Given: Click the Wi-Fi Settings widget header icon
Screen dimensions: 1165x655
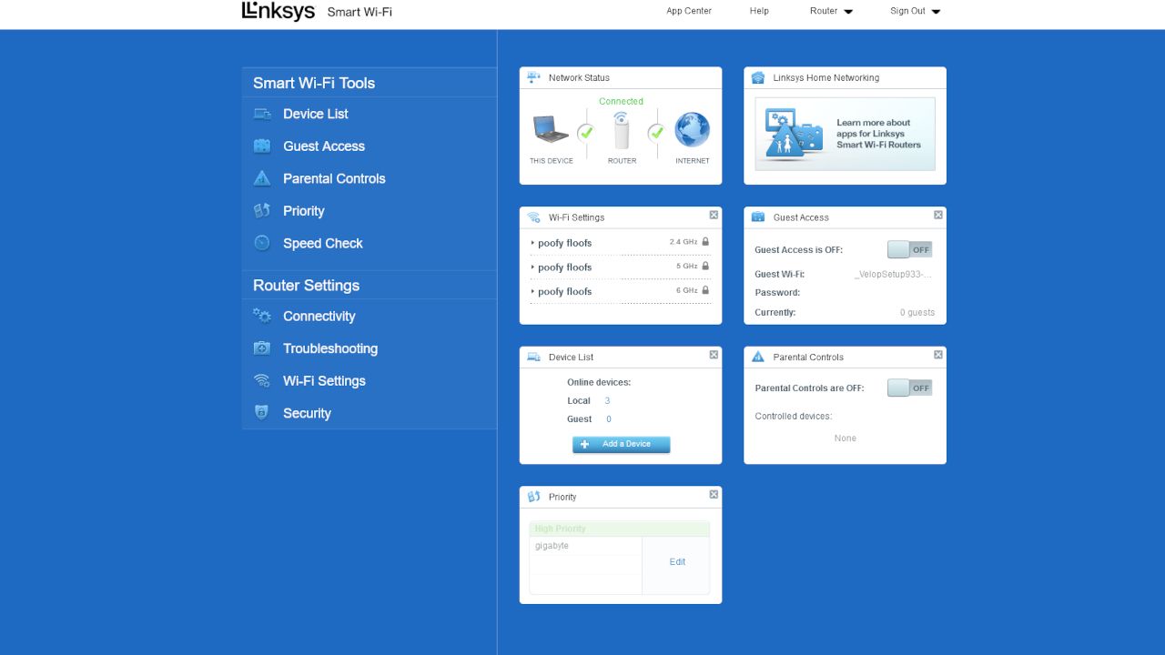Looking at the screenshot, I should (533, 217).
